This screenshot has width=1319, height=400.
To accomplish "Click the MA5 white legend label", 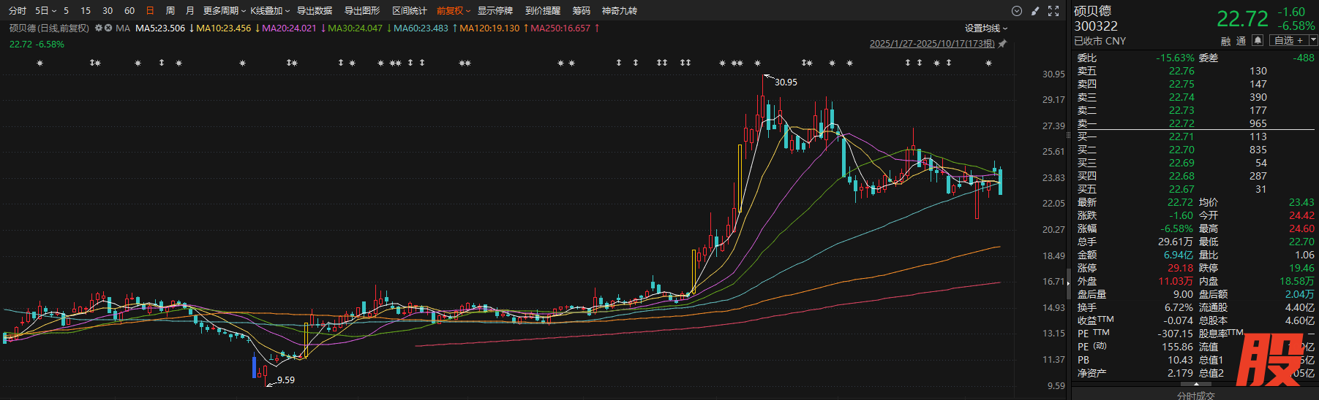I will [160, 28].
